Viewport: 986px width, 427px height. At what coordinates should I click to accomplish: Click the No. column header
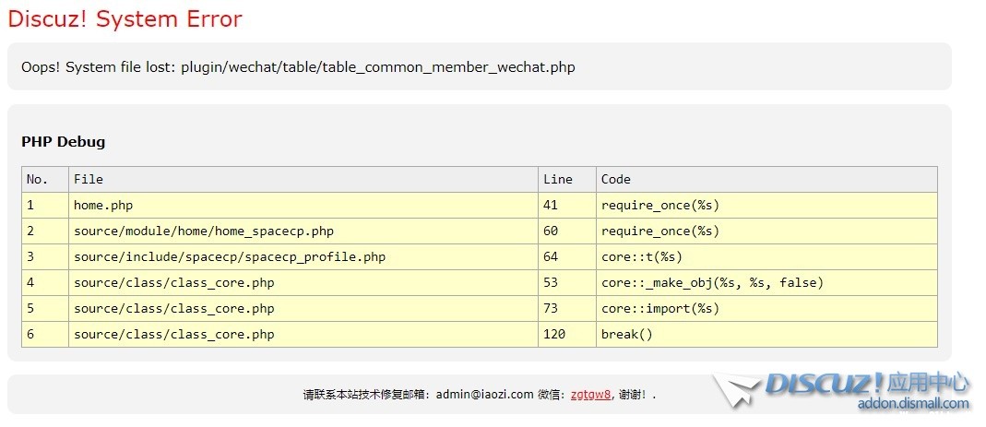coord(37,179)
